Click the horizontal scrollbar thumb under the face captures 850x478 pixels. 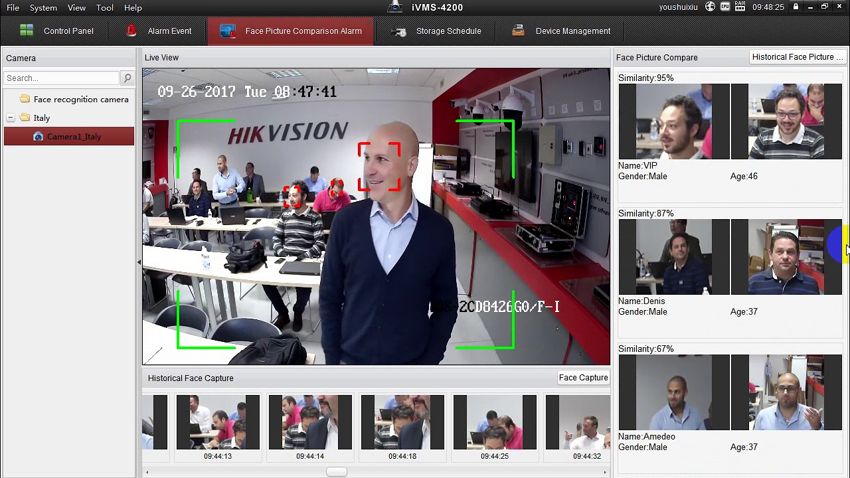point(336,472)
